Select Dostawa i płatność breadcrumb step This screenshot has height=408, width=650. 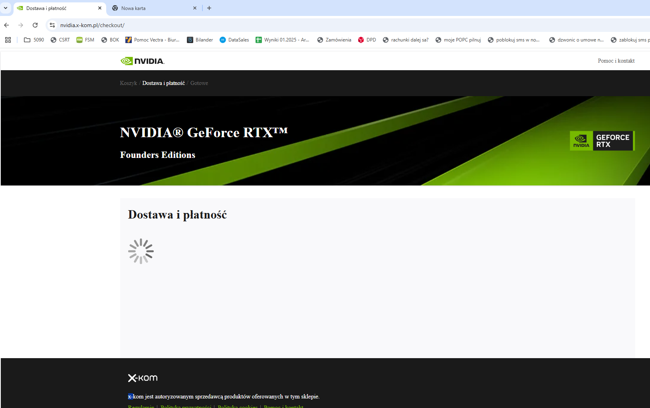pyautogui.click(x=164, y=83)
